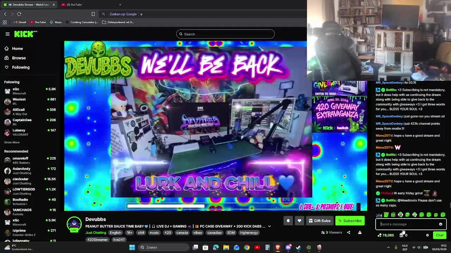Click the Zoeken op Google address bar
The width and height of the screenshot is (451, 253).
tap(203, 14)
